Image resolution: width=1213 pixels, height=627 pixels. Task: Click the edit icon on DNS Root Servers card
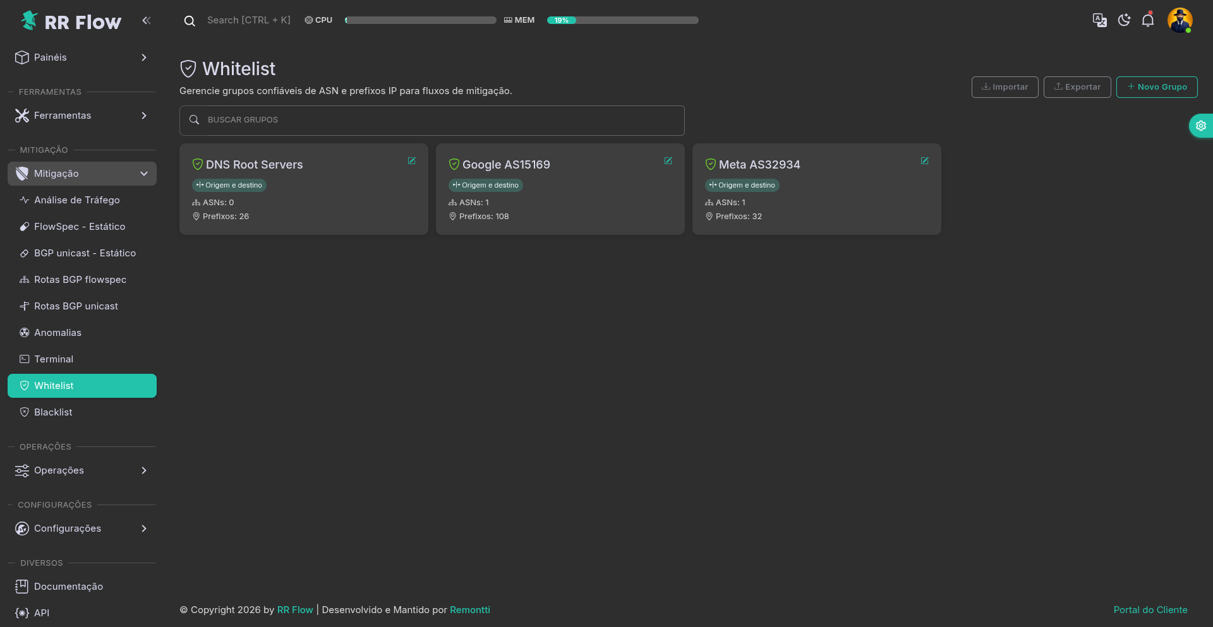point(411,161)
